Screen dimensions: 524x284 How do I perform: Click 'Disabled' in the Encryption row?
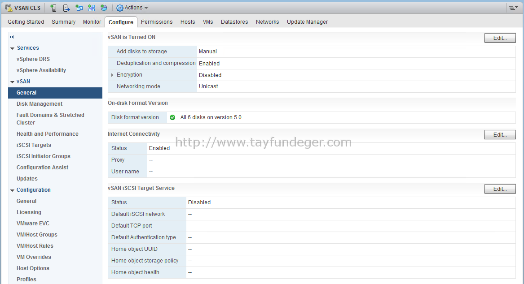(x=210, y=75)
